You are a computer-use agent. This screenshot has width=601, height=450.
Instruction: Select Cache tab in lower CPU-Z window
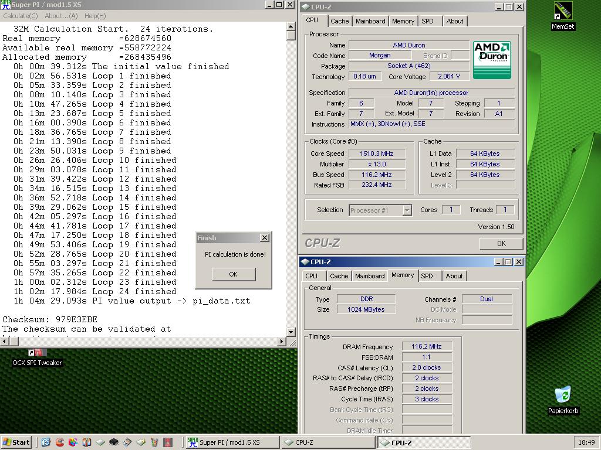[x=339, y=276]
